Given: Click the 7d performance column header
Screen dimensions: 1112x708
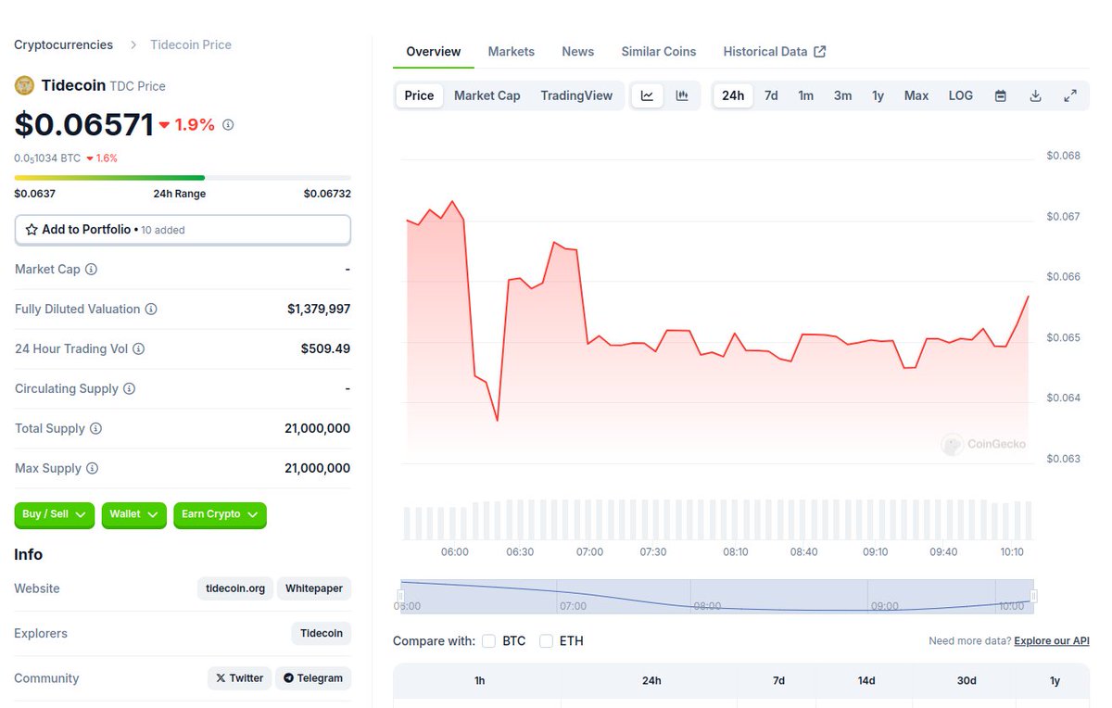Looking at the screenshot, I should point(779,681).
